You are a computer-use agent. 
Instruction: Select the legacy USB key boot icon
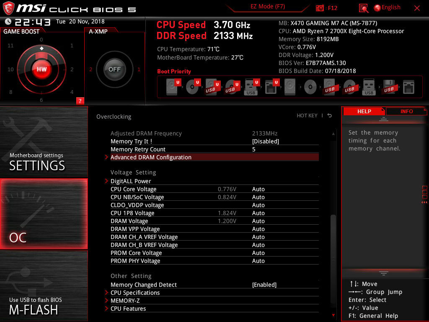[x=369, y=87]
